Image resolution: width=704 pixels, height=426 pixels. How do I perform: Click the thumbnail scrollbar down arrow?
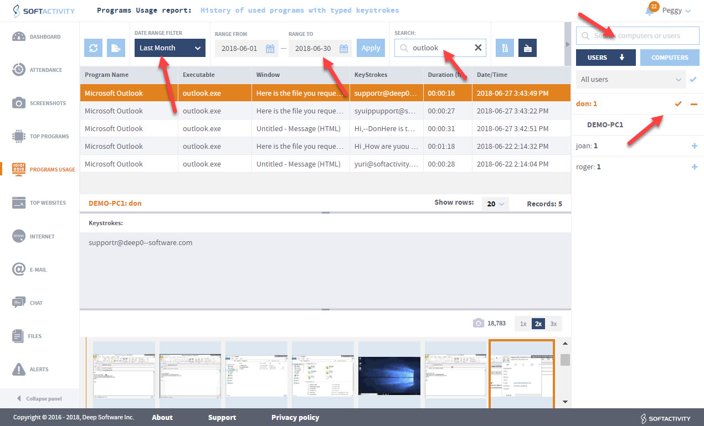[x=565, y=402]
